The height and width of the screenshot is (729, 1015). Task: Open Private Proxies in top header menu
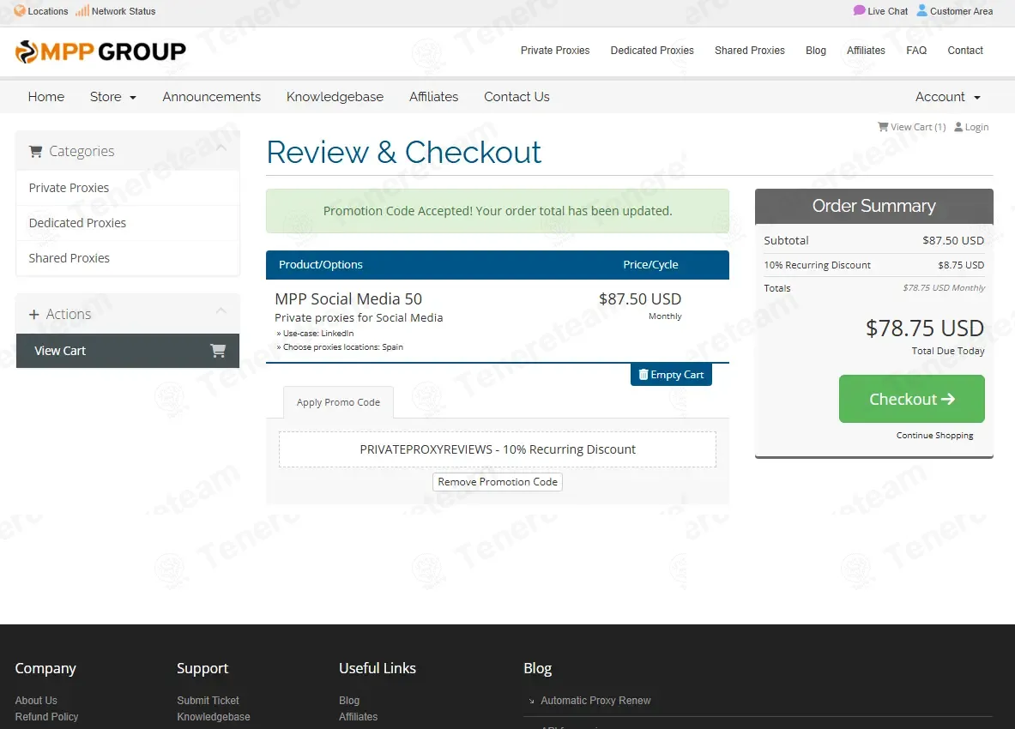pos(555,51)
